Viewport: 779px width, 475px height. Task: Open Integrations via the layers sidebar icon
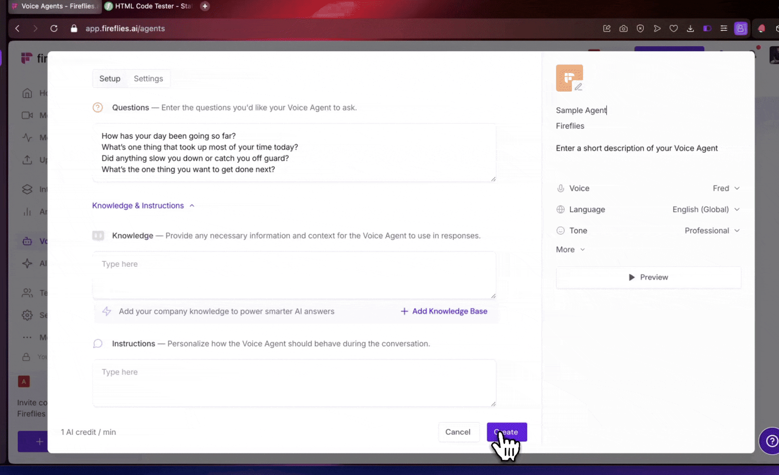pos(27,189)
